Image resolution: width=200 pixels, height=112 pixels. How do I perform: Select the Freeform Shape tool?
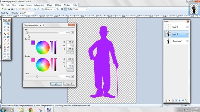click(x=8, y=57)
